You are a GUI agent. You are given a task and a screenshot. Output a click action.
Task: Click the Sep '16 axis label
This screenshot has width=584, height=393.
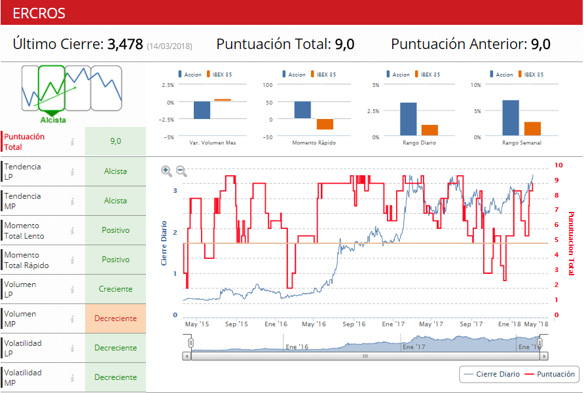[x=354, y=324]
